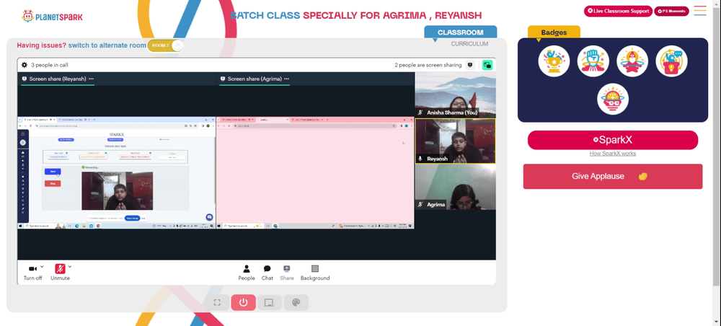Toggle the ROOM 2 switch
The height and width of the screenshot is (326, 721).
(165, 45)
